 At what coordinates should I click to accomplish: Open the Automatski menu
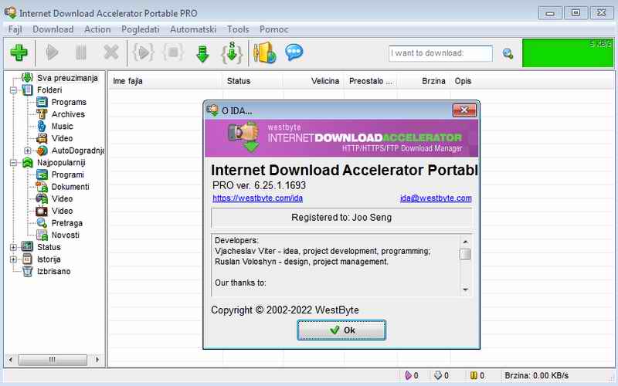(192, 29)
